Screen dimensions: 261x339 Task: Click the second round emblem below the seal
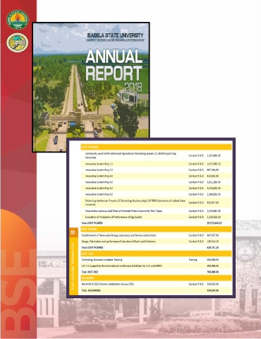(18, 42)
